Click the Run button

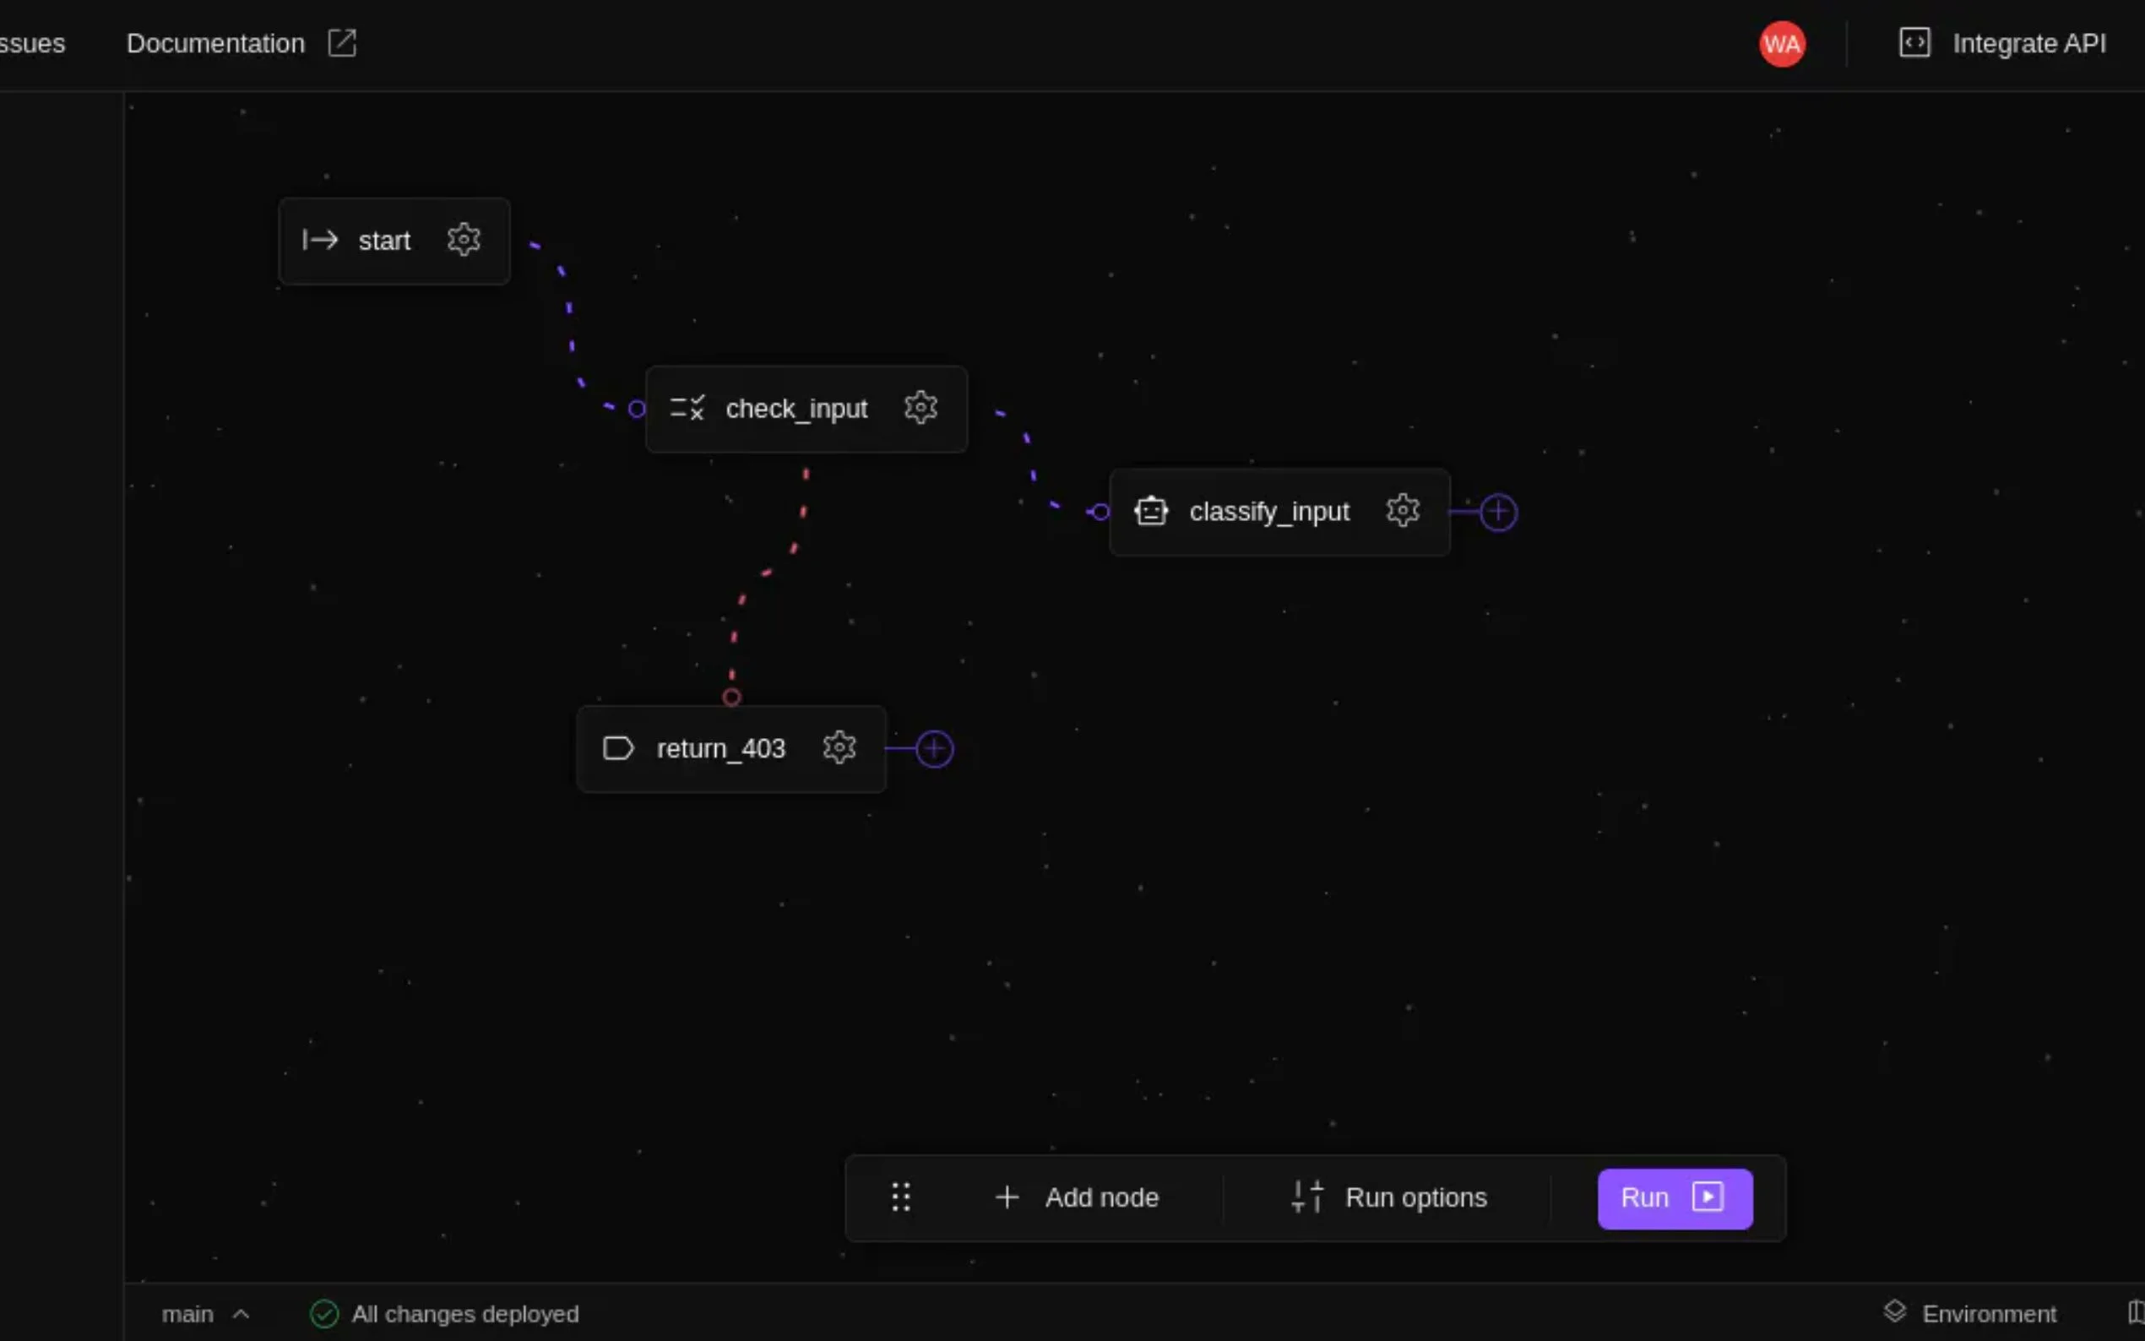tap(1673, 1197)
